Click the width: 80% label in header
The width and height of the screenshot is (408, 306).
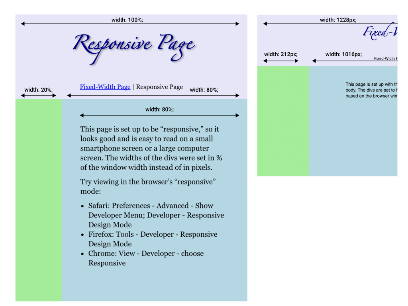[x=204, y=90]
